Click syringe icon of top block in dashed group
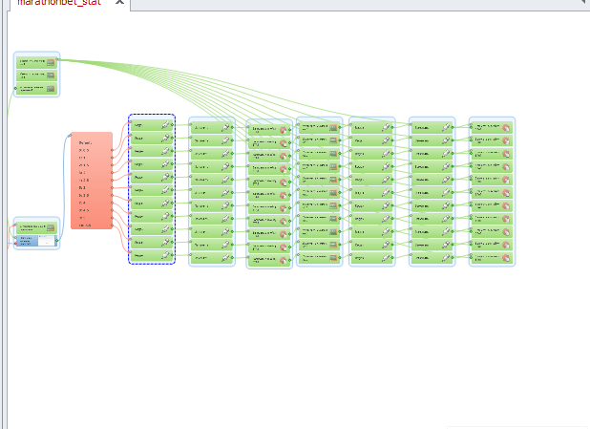 [x=165, y=125]
